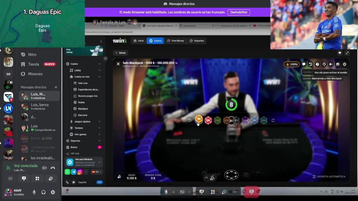The image size is (358, 201).
Task: Collapse the 1win sidebar with double arrow
Action: click(105, 58)
